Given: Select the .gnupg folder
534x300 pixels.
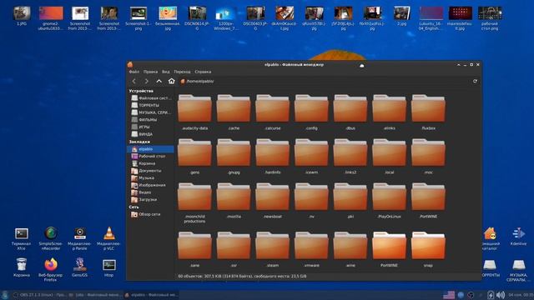Looking at the screenshot, I should (234, 157).
